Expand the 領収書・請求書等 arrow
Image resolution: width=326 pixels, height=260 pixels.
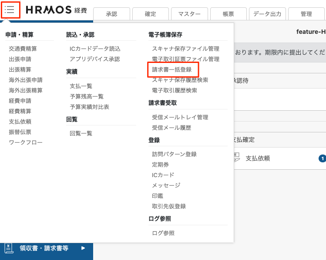tap(83, 248)
